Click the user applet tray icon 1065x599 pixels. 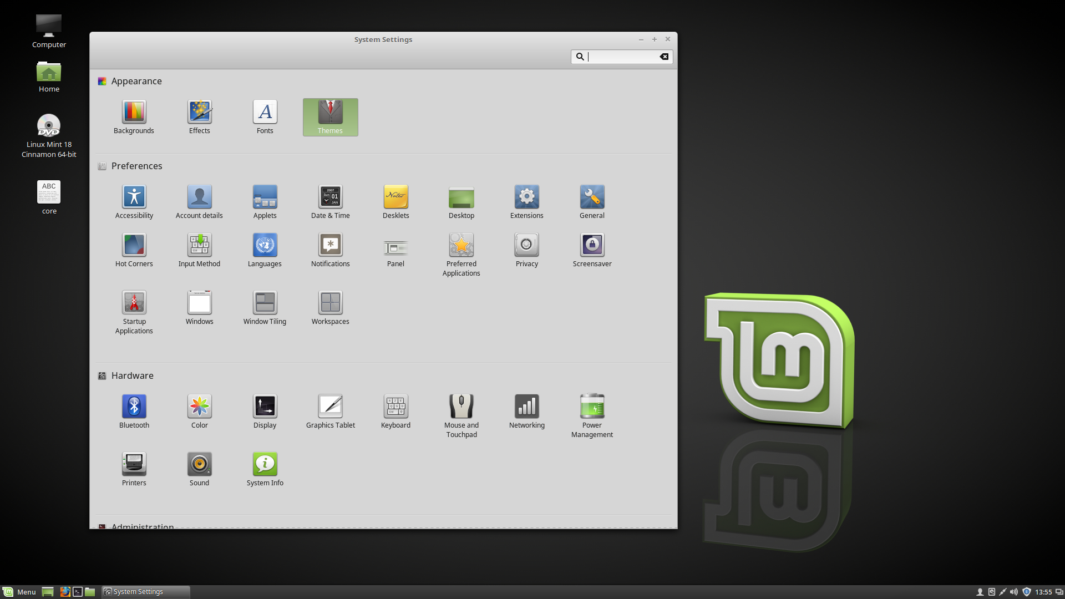point(980,592)
